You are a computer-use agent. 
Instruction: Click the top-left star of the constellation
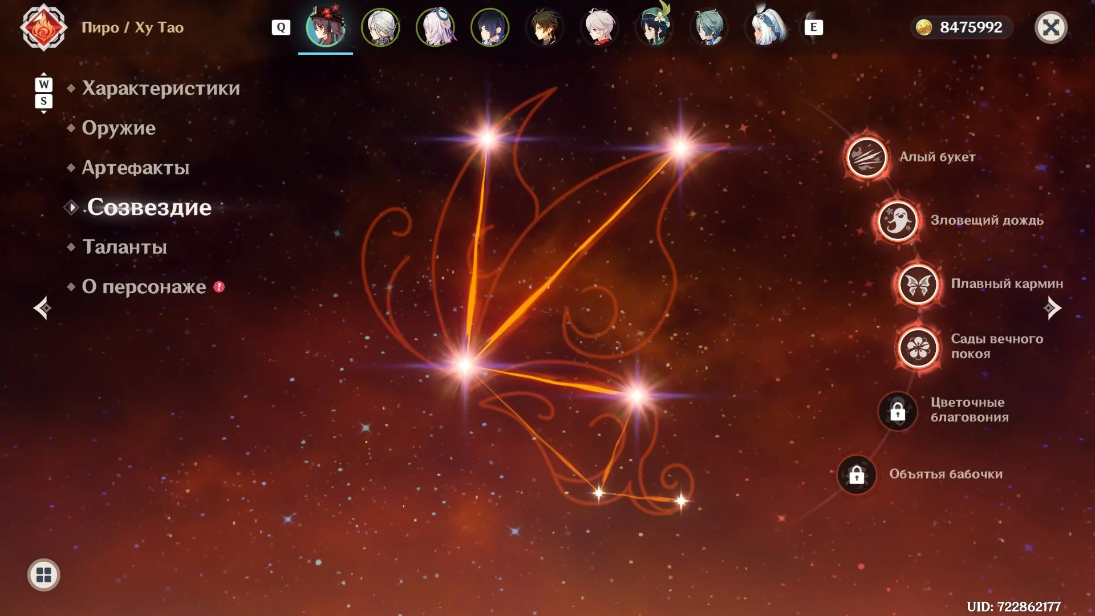click(x=488, y=137)
